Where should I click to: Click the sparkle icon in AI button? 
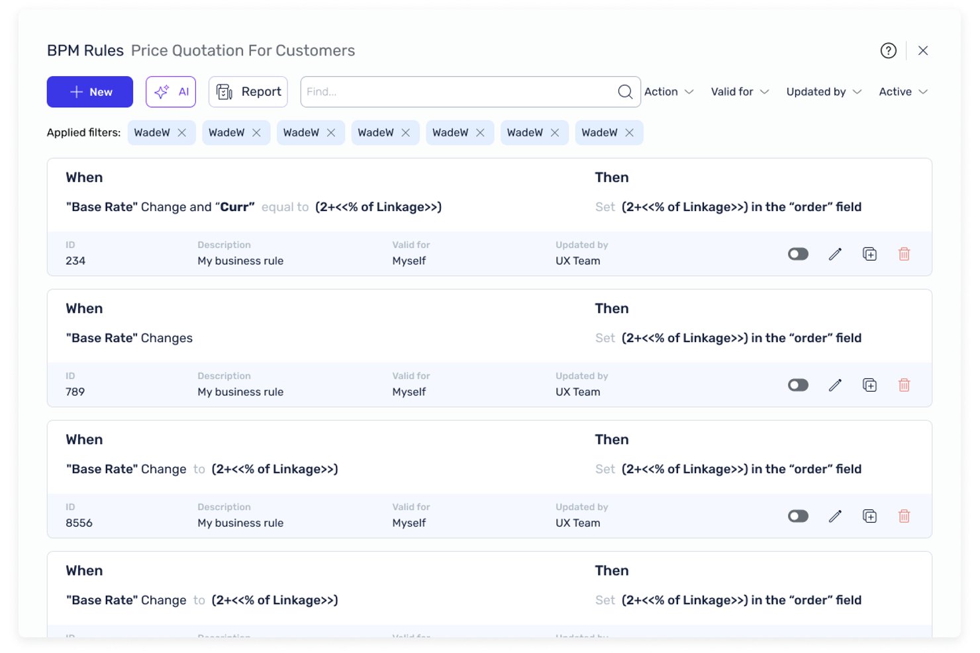pos(162,92)
